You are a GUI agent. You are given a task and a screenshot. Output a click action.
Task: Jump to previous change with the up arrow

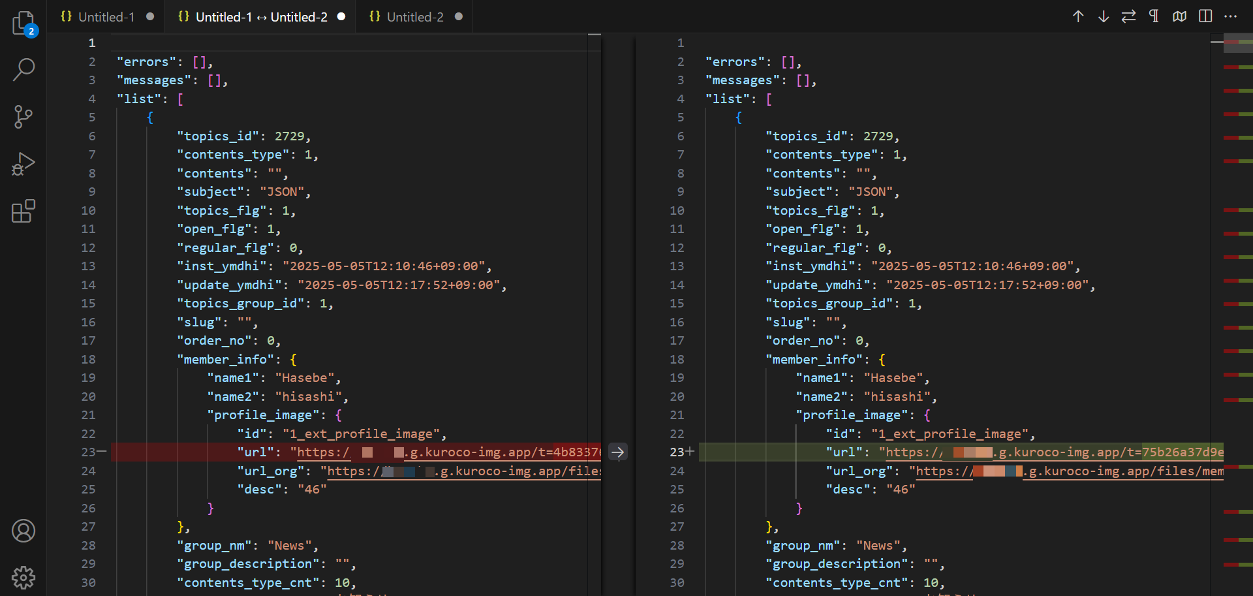1077,16
